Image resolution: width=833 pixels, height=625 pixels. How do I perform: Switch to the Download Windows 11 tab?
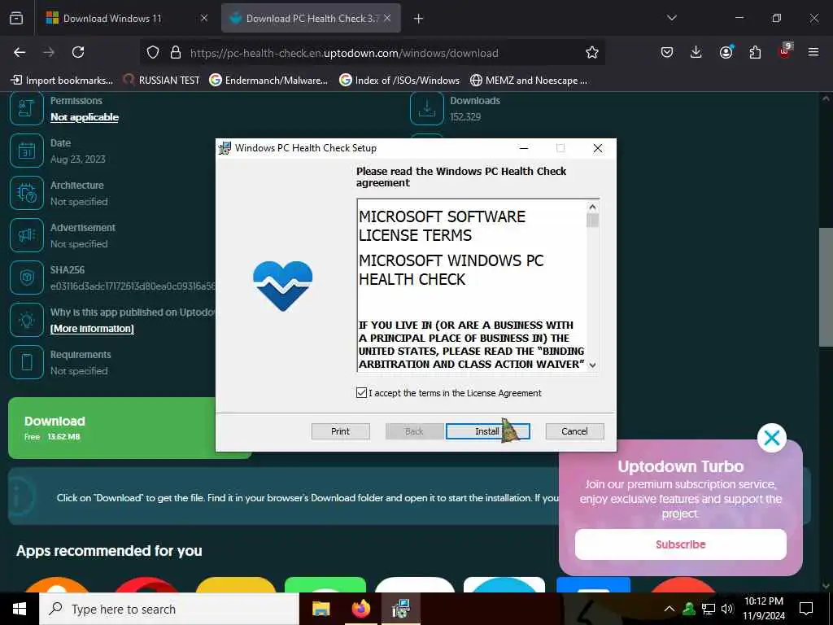coord(112,18)
